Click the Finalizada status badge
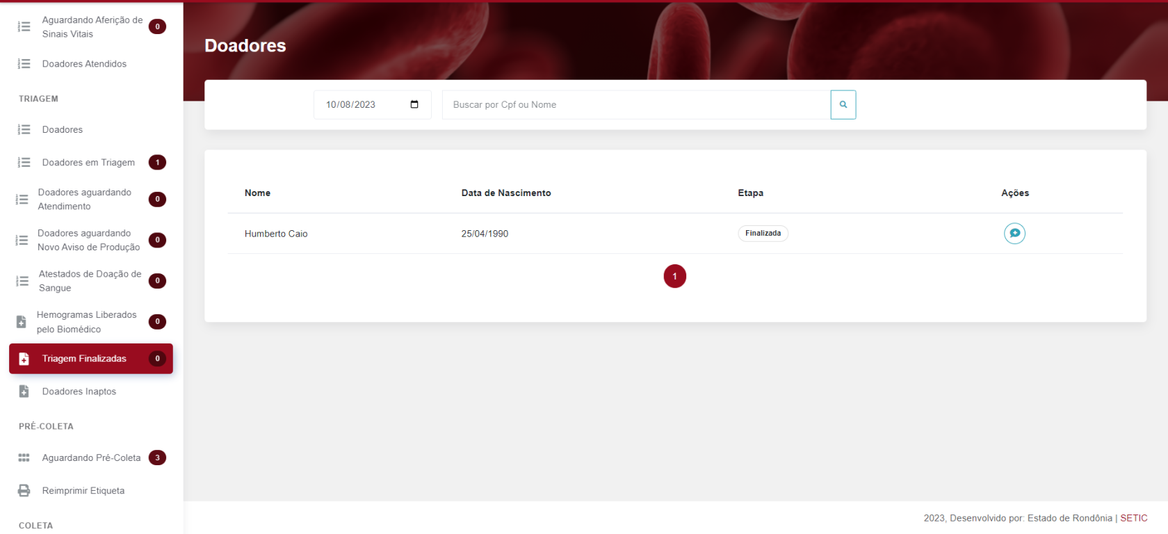Viewport: 1168px width, 534px height. (x=763, y=234)
